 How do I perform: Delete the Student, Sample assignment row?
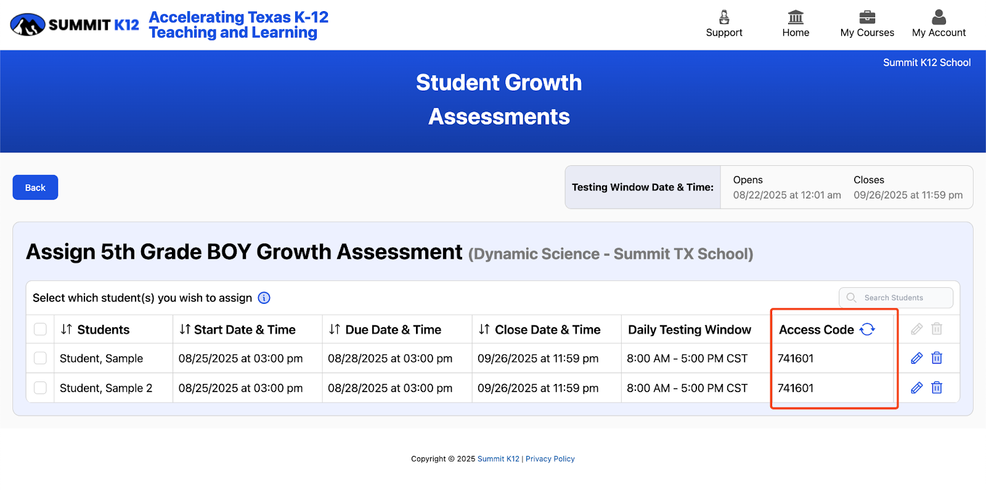point(937,358)
